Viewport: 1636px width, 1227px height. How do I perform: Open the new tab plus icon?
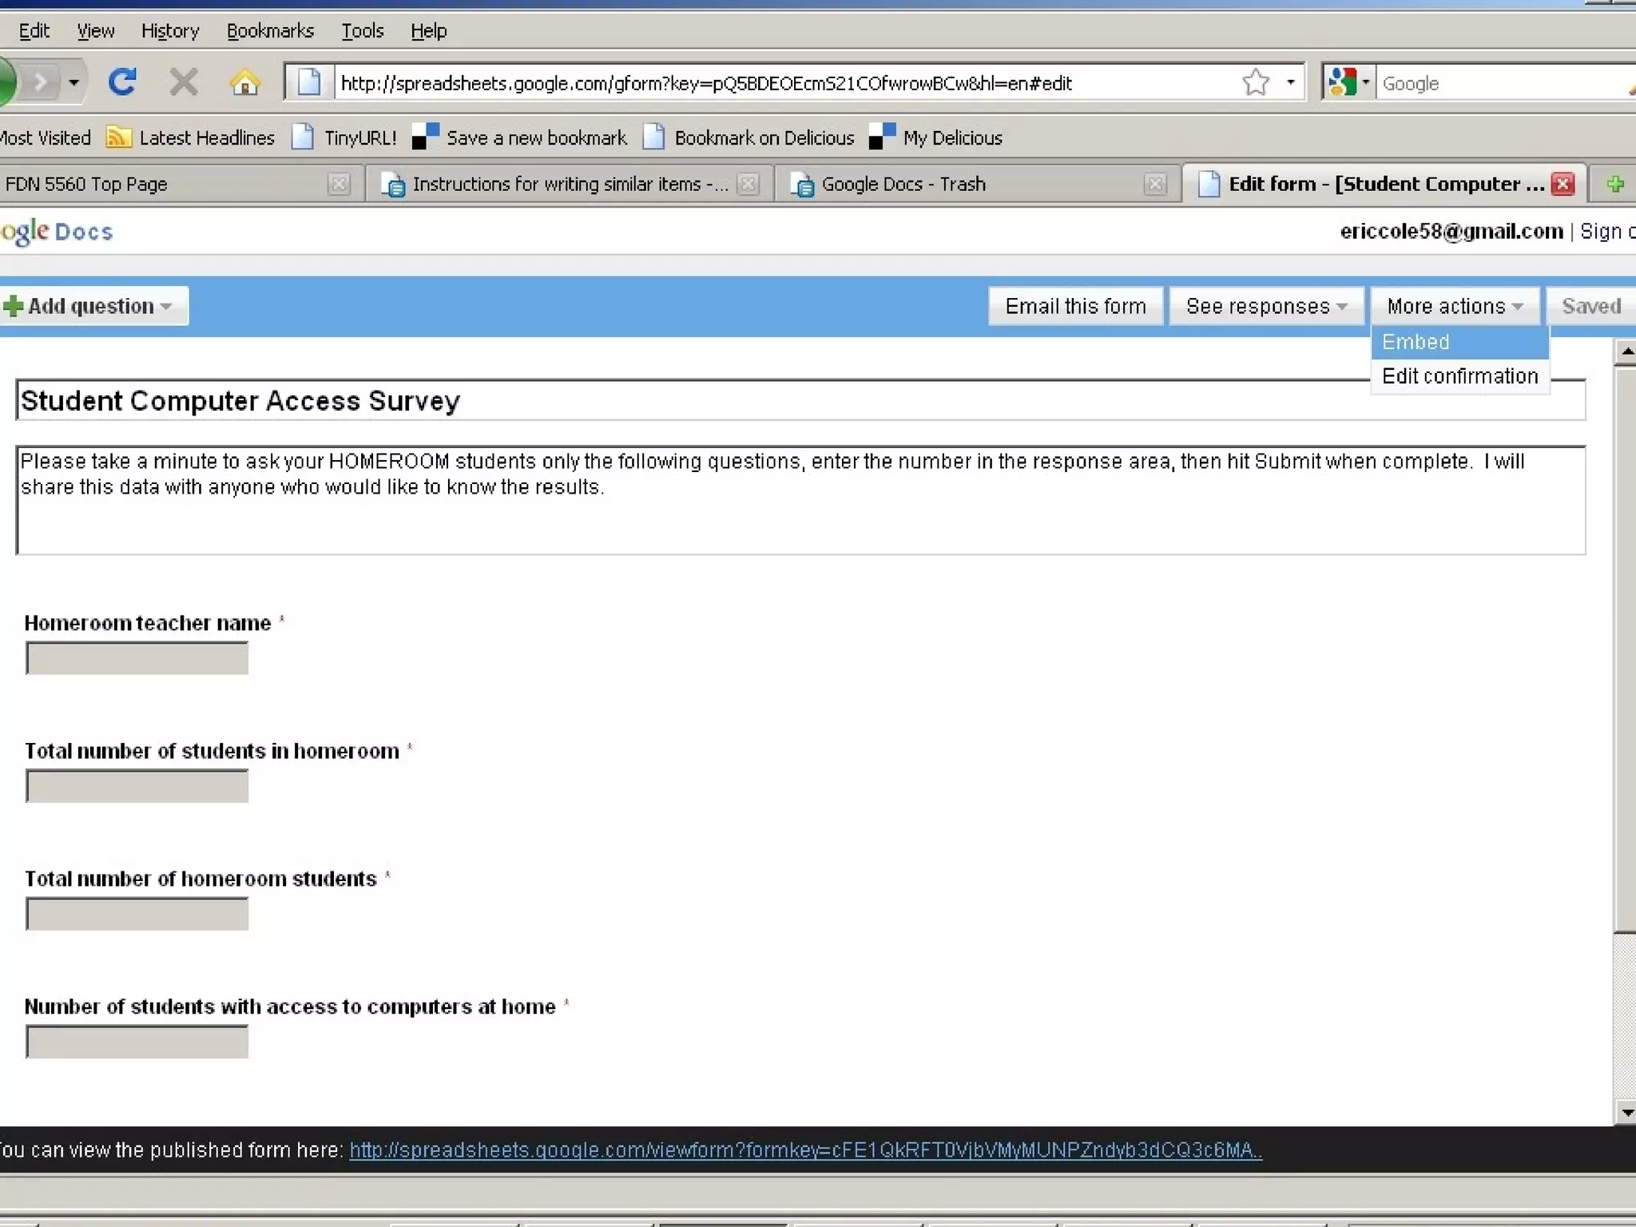tap(1614, 185)
